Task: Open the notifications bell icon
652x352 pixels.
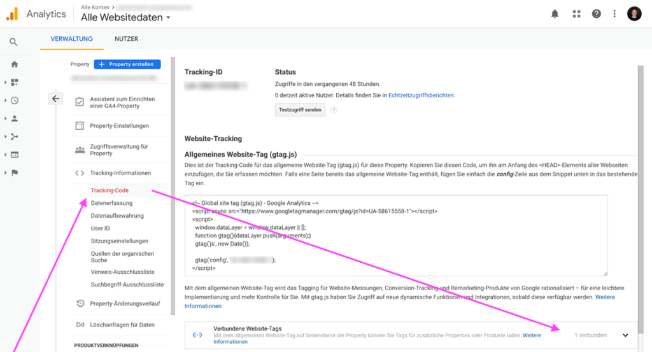Action: (x=555, y=13)
